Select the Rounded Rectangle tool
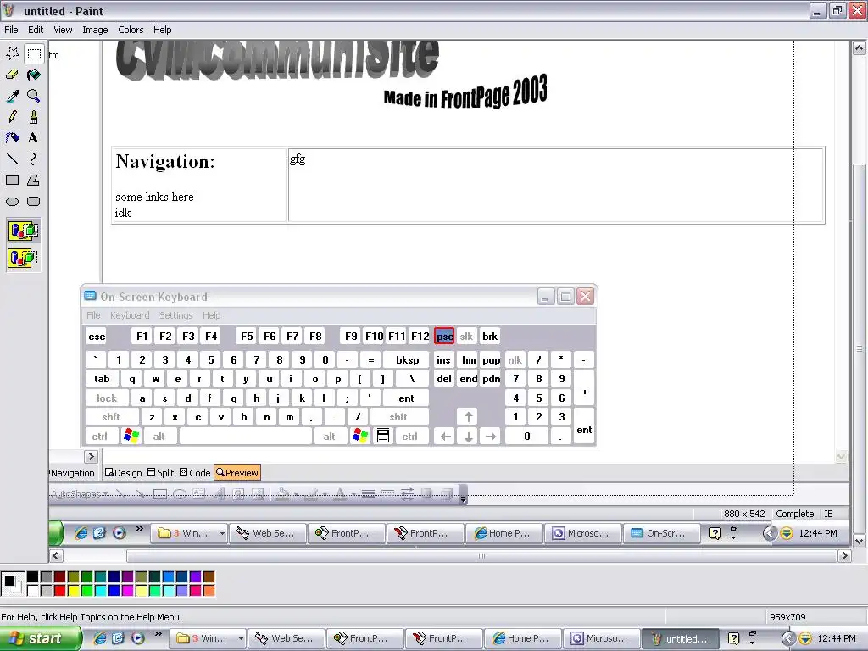The image size is (868, 651). coord(34,202)
